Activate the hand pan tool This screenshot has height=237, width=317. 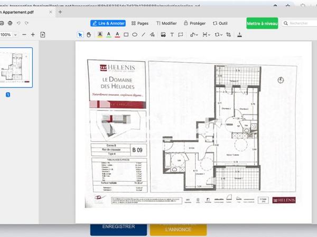point(89,35)
